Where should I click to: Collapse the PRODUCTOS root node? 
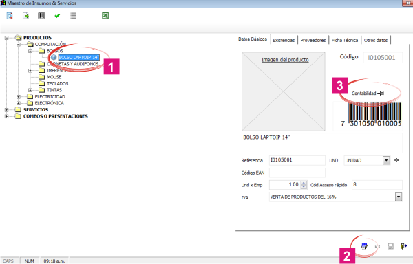pos(7,38)
